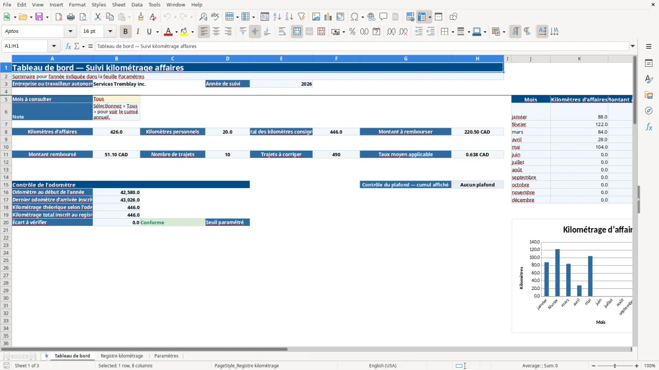Sort descending Z to A

click(289, 17)
